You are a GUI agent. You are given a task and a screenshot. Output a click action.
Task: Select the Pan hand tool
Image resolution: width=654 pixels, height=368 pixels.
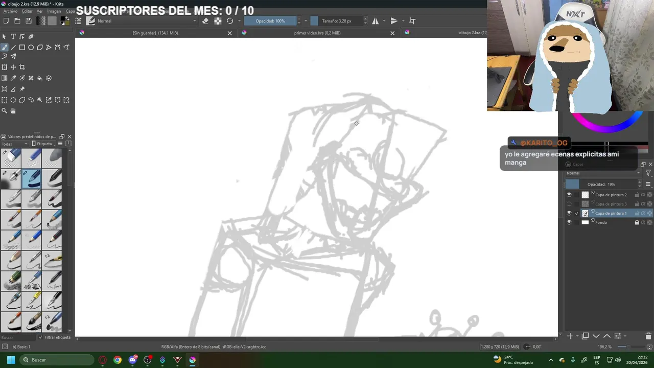pos(13,111)
